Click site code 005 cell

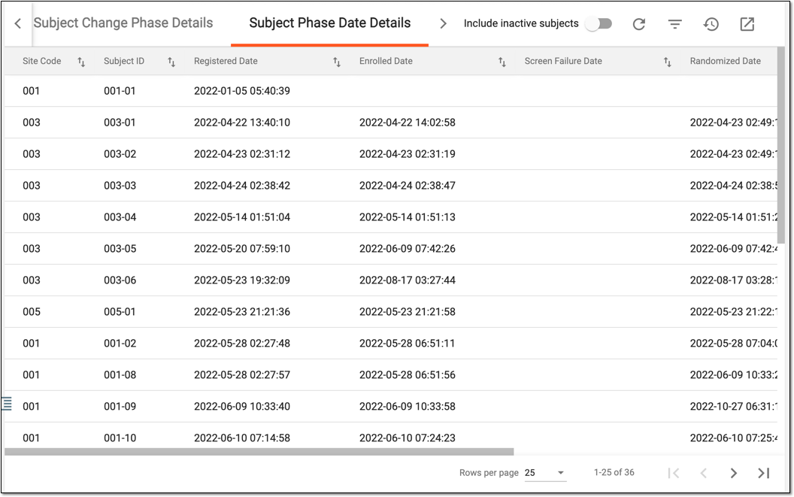tap(32, 311)
